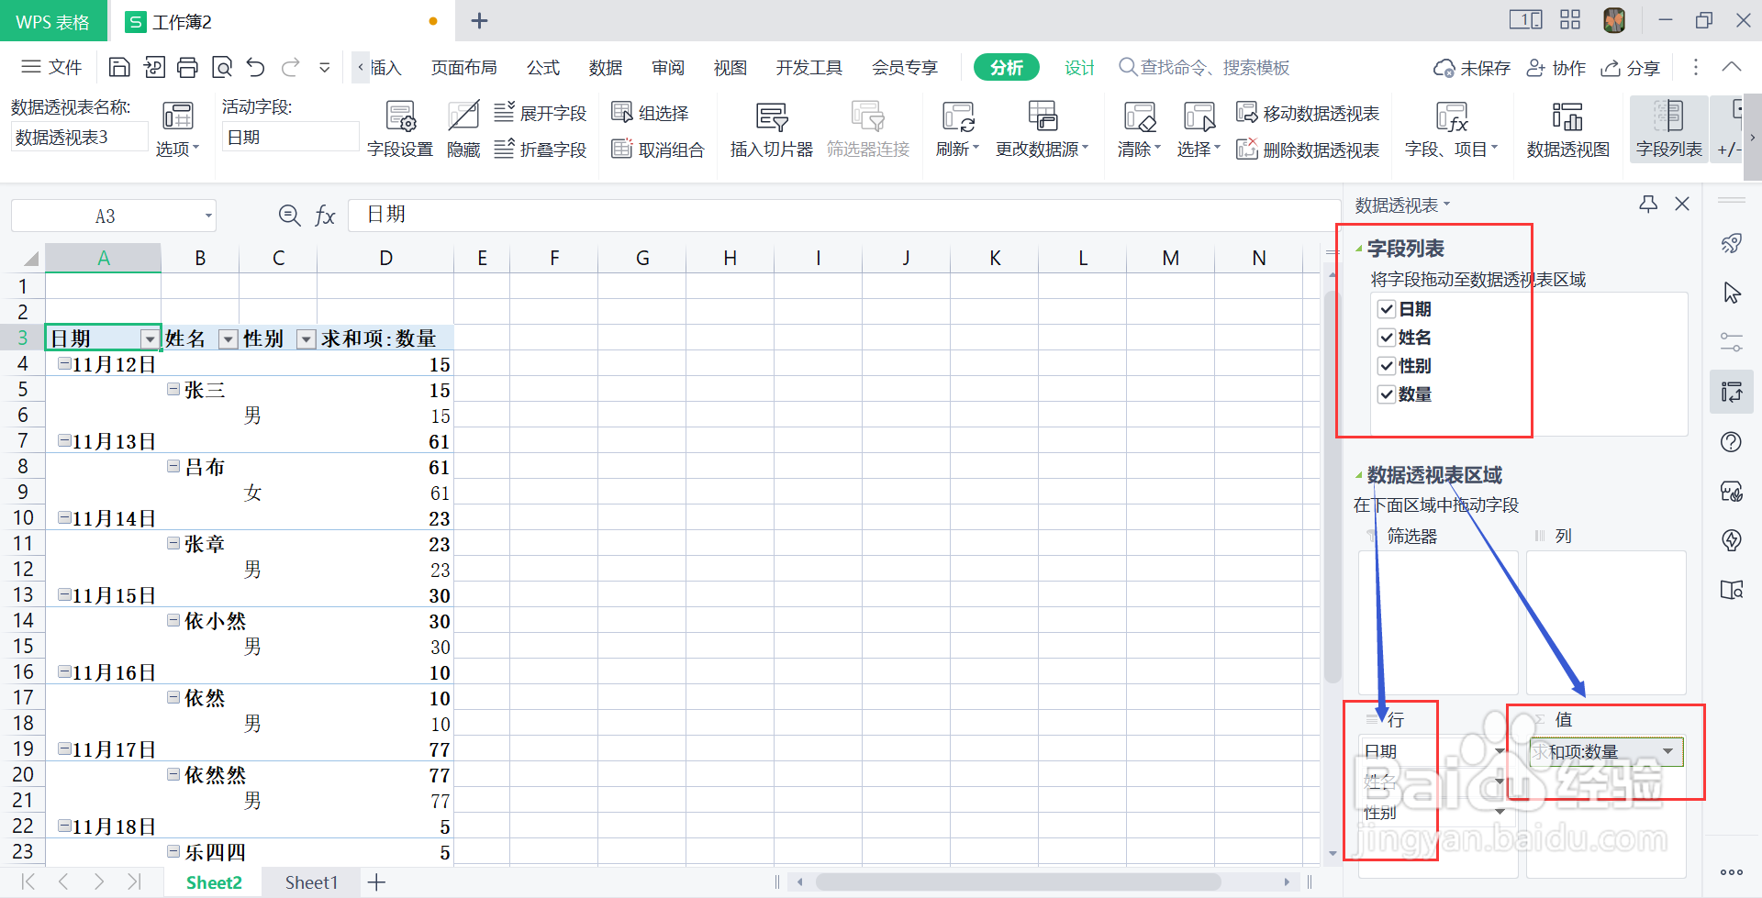
Task: Switch to the 数据 ribbon tab
Action: pyautogui.click(x=605, y=67)
